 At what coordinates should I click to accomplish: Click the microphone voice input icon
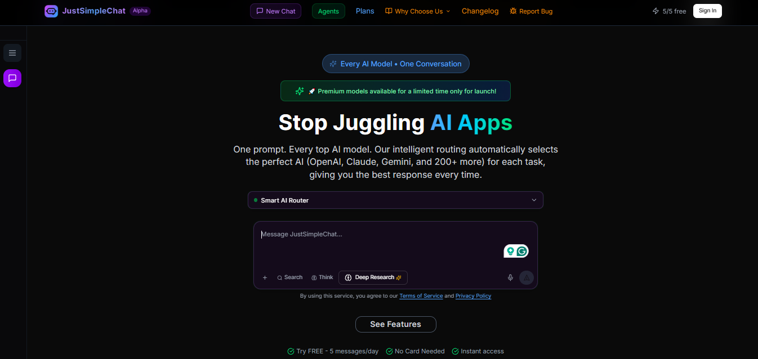click(510, 277)
